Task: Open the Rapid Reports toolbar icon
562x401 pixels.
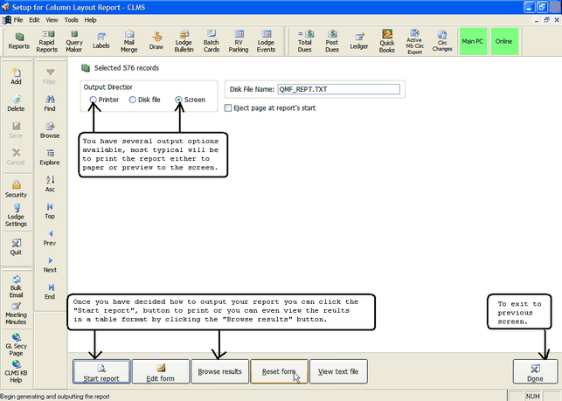Action: tap(47, 40)
